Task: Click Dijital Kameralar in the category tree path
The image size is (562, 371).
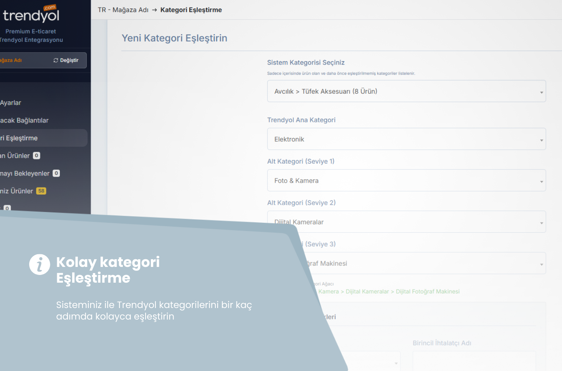Action: [x=367, y=291]
